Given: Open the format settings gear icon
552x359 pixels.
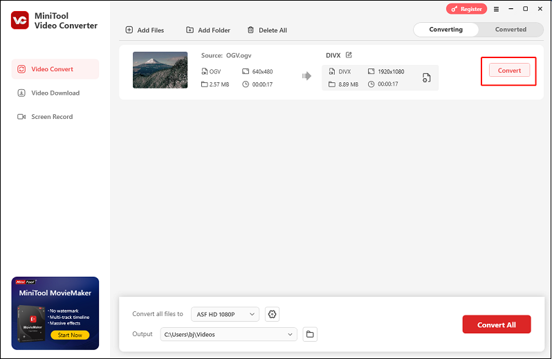Looking at the screenshot, I should [272, 314].
